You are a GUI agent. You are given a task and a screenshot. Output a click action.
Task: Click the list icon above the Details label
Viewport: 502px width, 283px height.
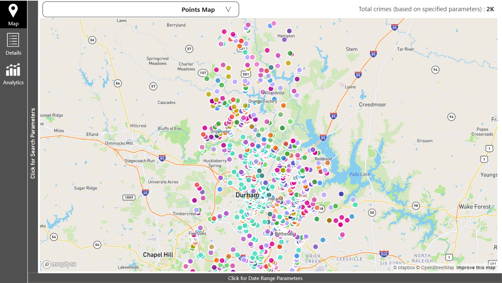click(13, 39)
